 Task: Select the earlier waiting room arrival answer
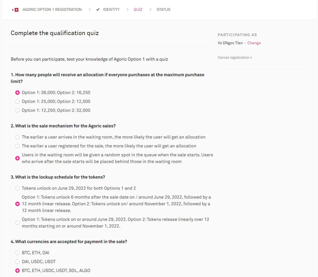[17, 137]
